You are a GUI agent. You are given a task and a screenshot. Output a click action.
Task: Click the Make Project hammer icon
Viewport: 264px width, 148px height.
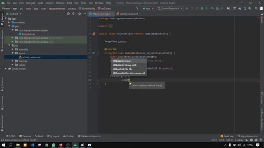pyautogui.click(x=137, y=8)
